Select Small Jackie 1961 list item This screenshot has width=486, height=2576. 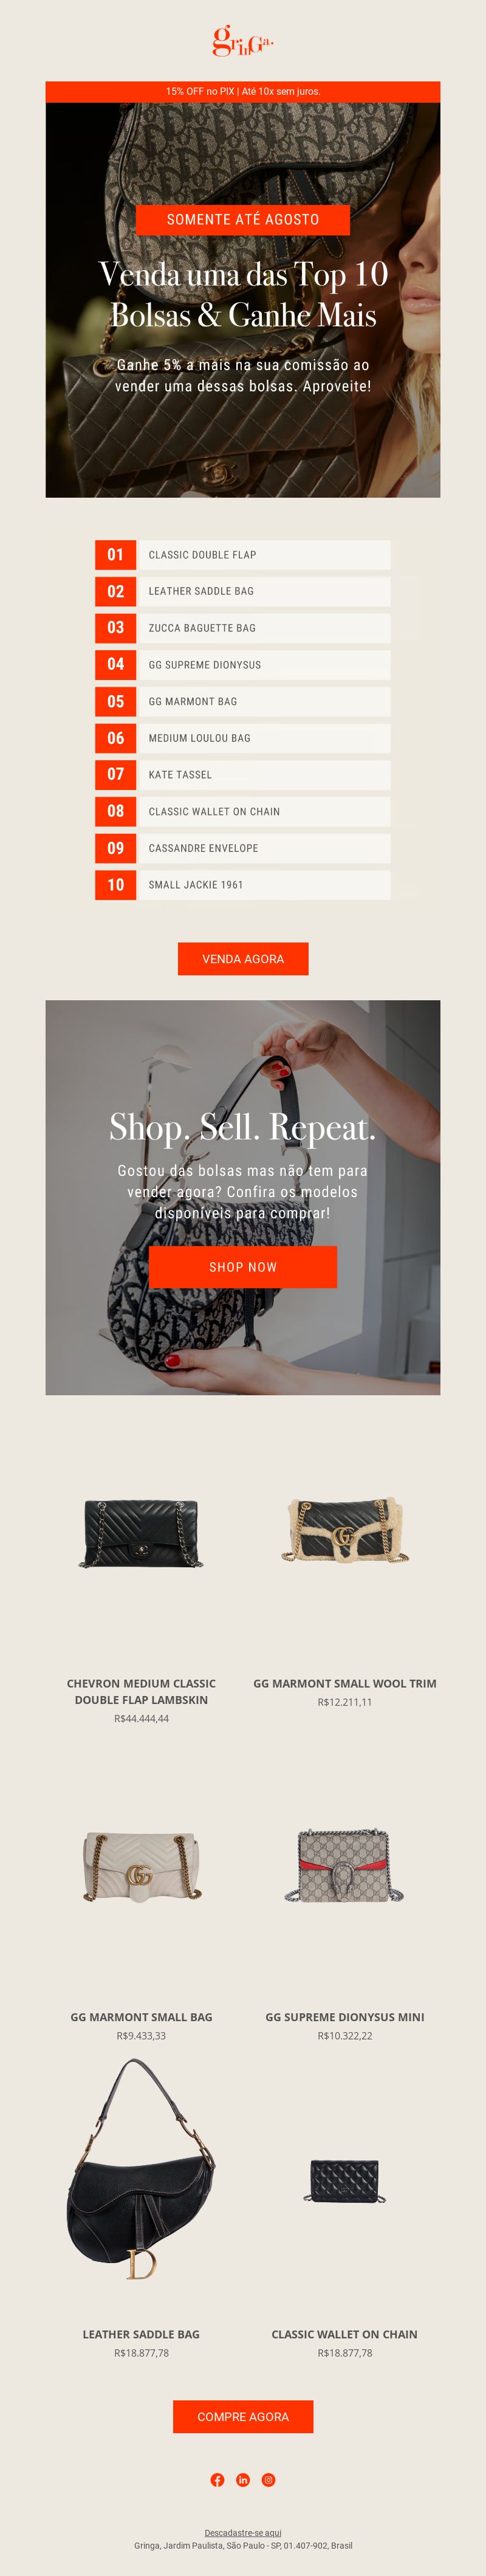coord(243,885)
